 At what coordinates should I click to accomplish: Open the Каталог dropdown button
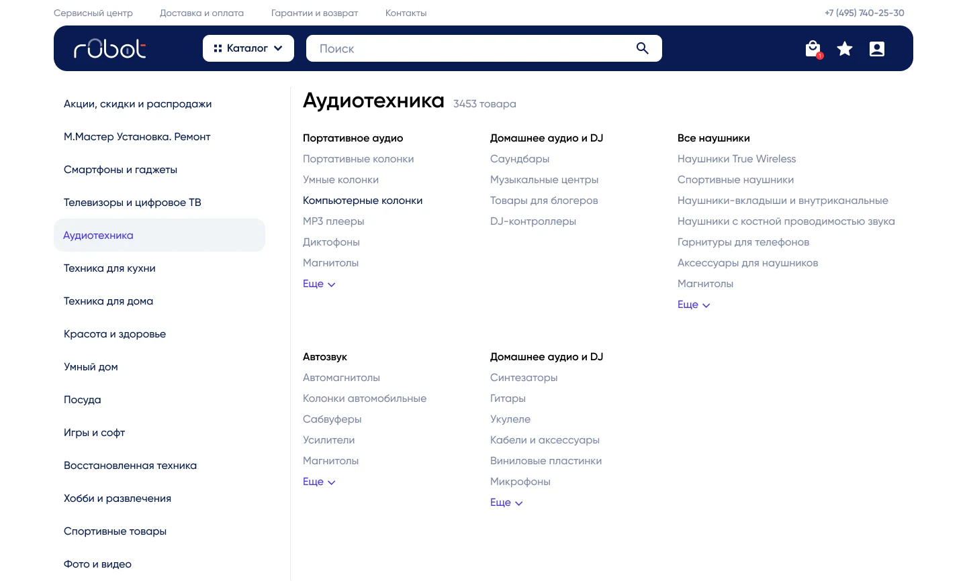coord(248,48)
